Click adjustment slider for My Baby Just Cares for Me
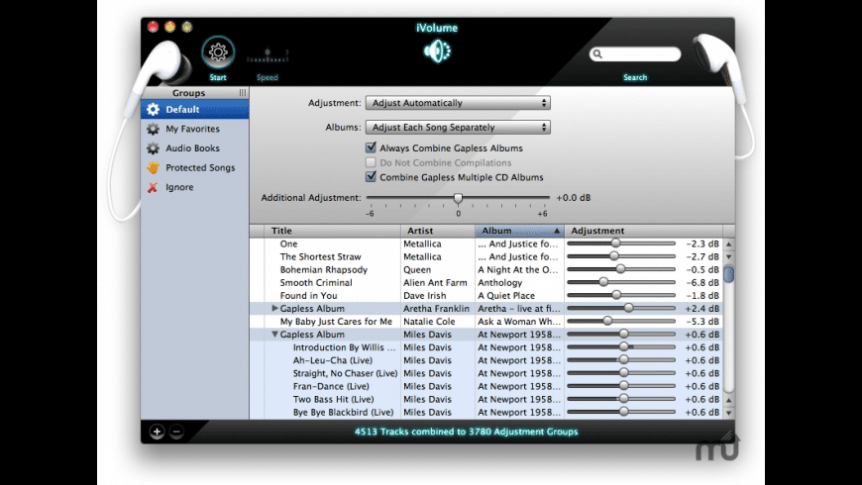 click(x=620, y=322)
